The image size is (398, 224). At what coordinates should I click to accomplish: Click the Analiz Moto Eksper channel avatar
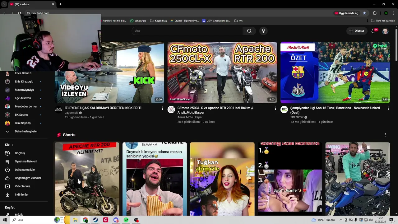point(171,110)
